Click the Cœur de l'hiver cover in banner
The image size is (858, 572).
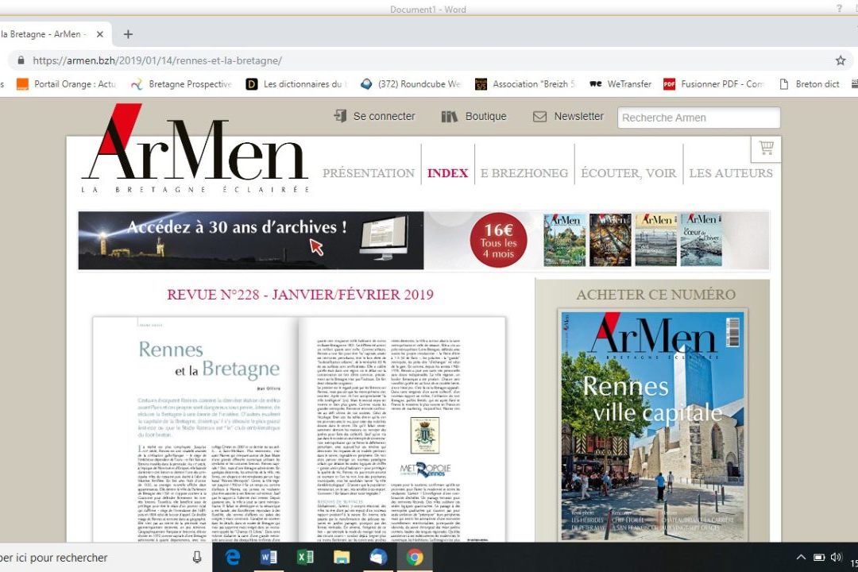[x=701, y=240]
